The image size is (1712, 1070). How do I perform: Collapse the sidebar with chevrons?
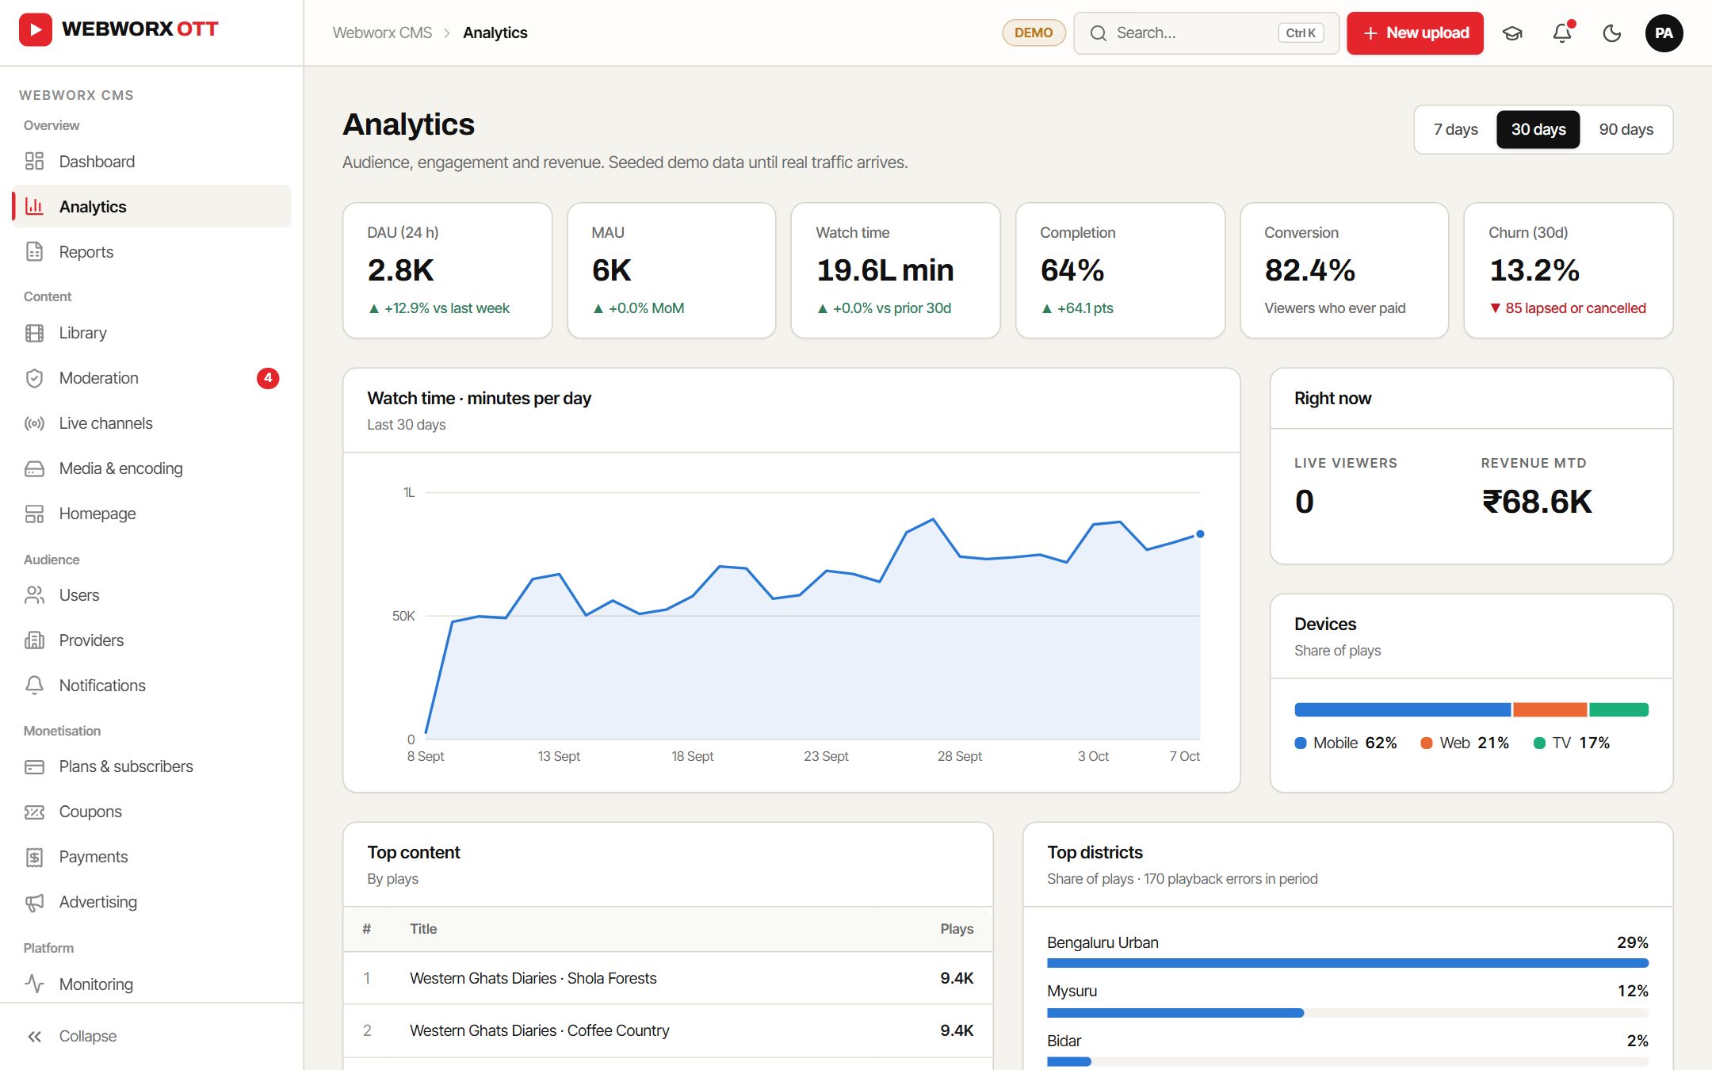[34, 1036]
